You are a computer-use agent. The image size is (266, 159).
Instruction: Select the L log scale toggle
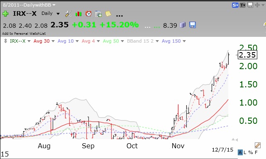pos(245,152)
